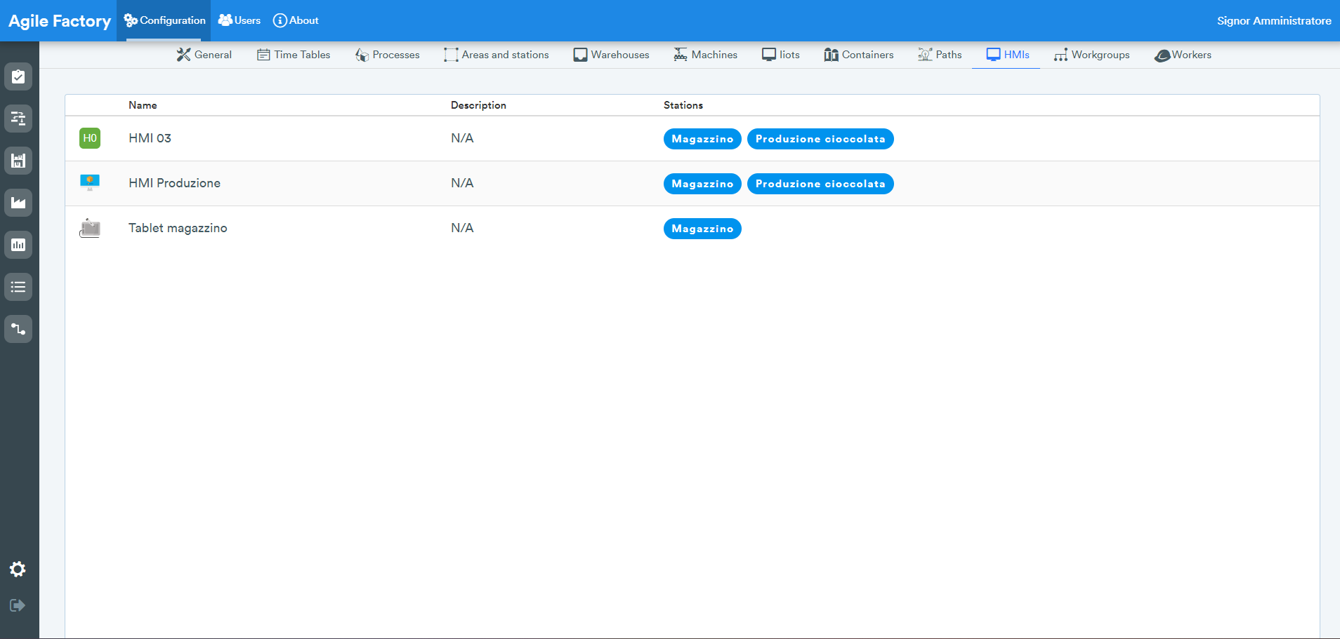Screen dimensions: 1340x639
Task: Open the settings gear in the sidebar
Action: click(x=18, y=569)
